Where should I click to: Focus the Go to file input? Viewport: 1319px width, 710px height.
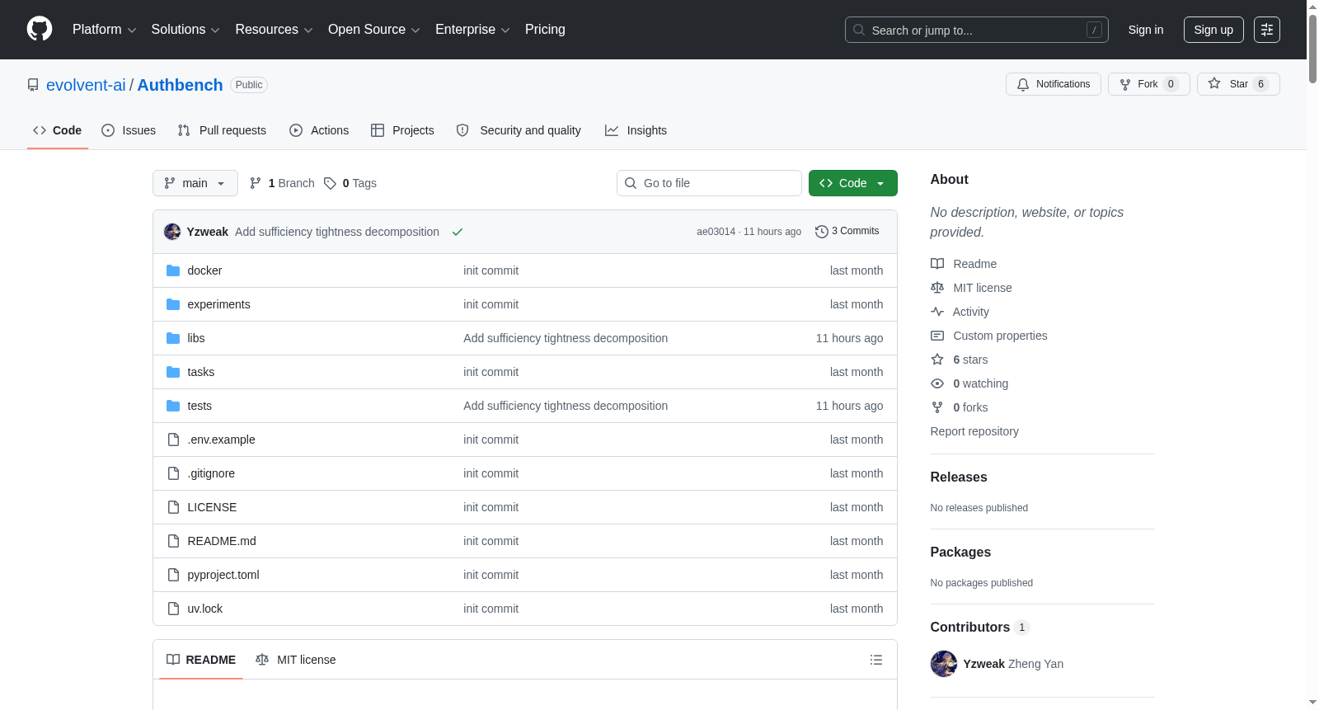pyautogui.click(x=709, y=183)
